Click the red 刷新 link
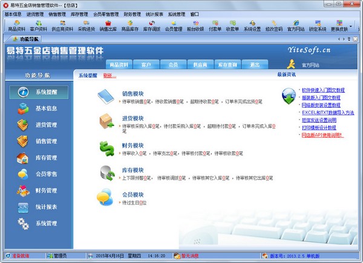This screenshot has width=363, height=263. tap(109, 76)
